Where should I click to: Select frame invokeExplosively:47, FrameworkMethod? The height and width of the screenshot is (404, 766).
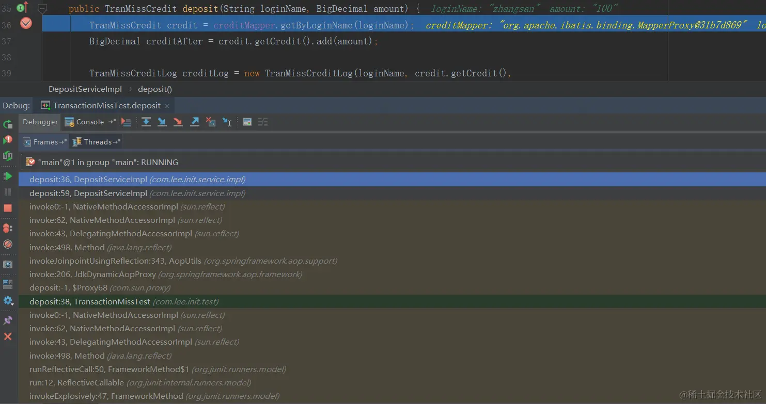pyautogui.click(x=392, y=396)
